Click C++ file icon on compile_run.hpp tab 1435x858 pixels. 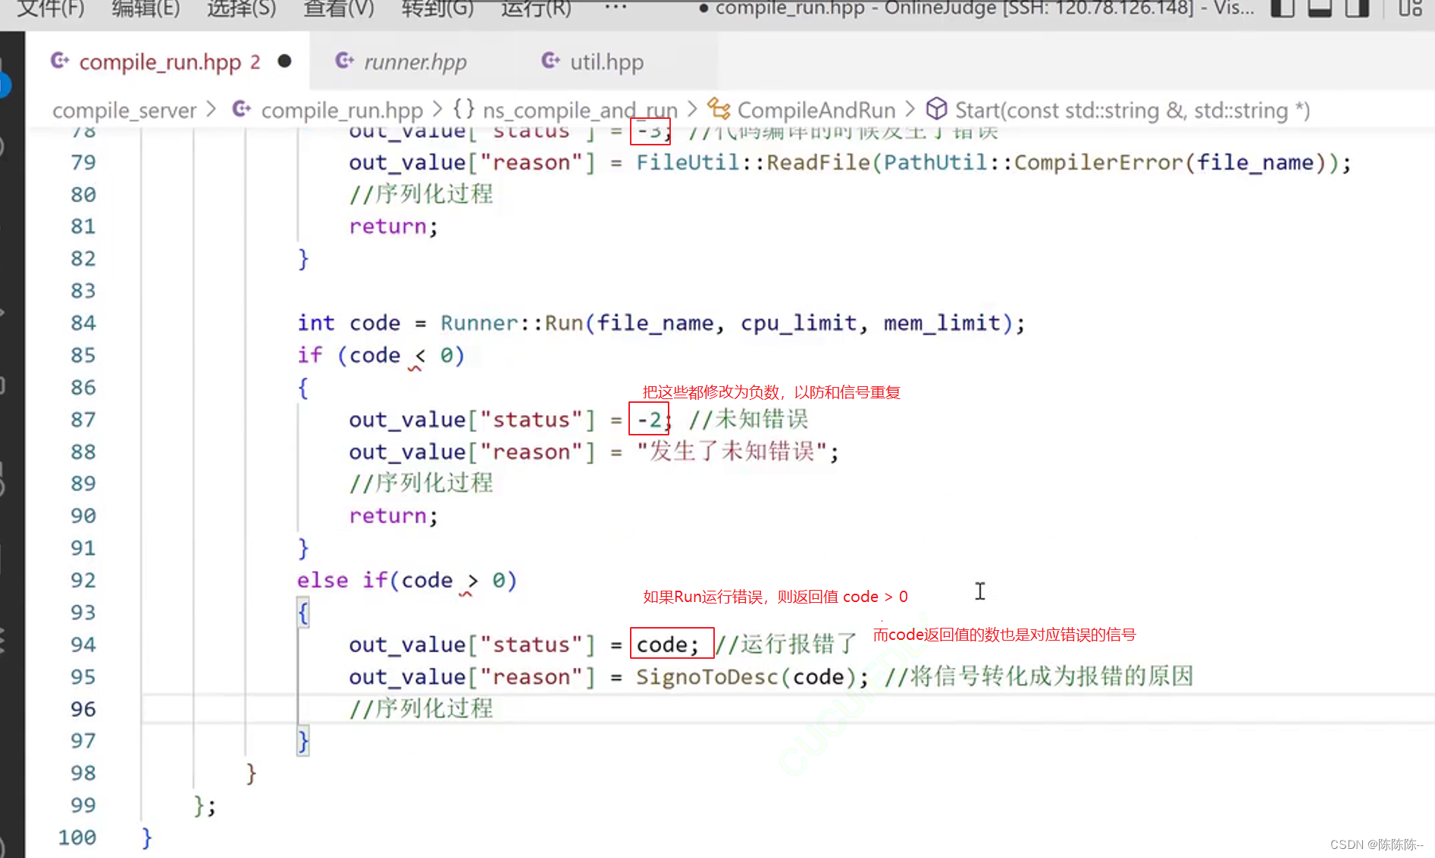60,60
